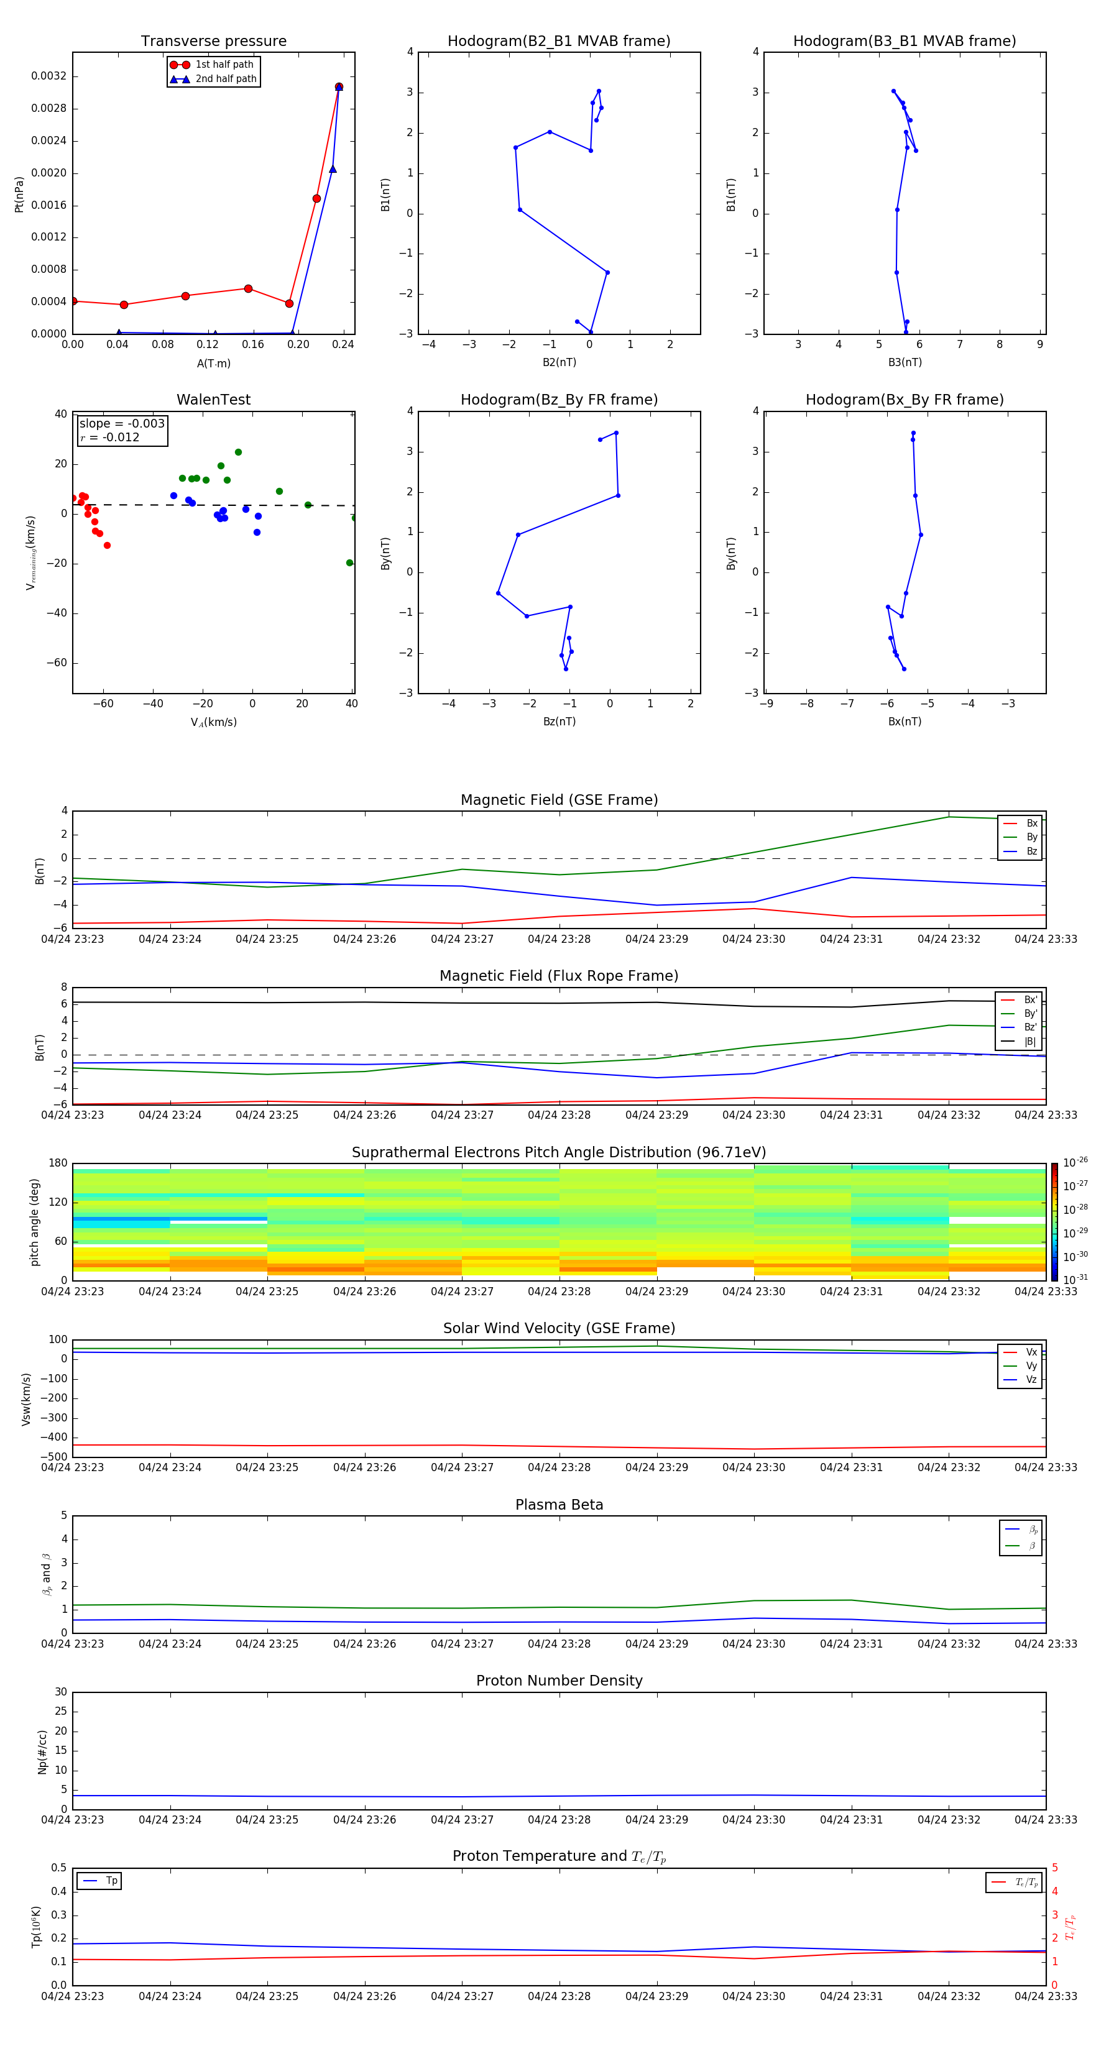Click the Bx' legend entry in Flux Rope panel
This screenshot has width=1119, height=2051.
point(1020,1000)
